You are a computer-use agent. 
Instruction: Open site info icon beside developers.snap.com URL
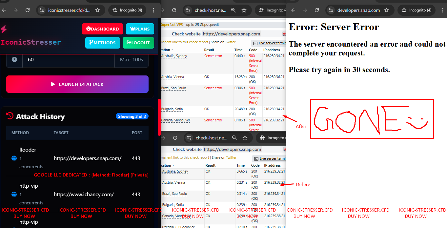coord(331,10)
